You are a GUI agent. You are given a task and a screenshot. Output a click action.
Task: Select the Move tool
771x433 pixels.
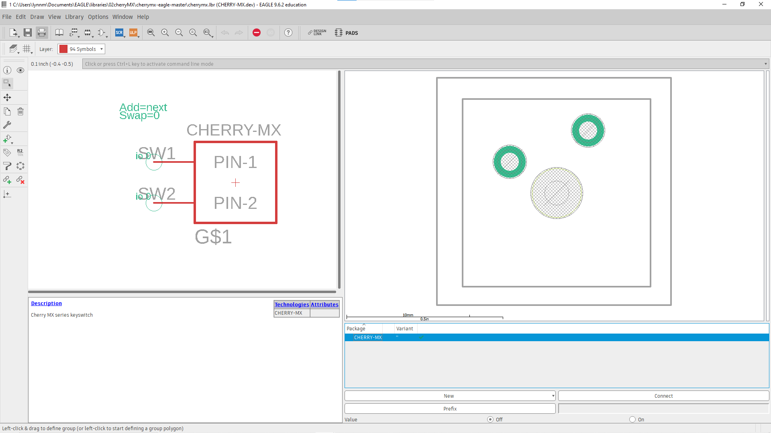[x=7, y=97]
